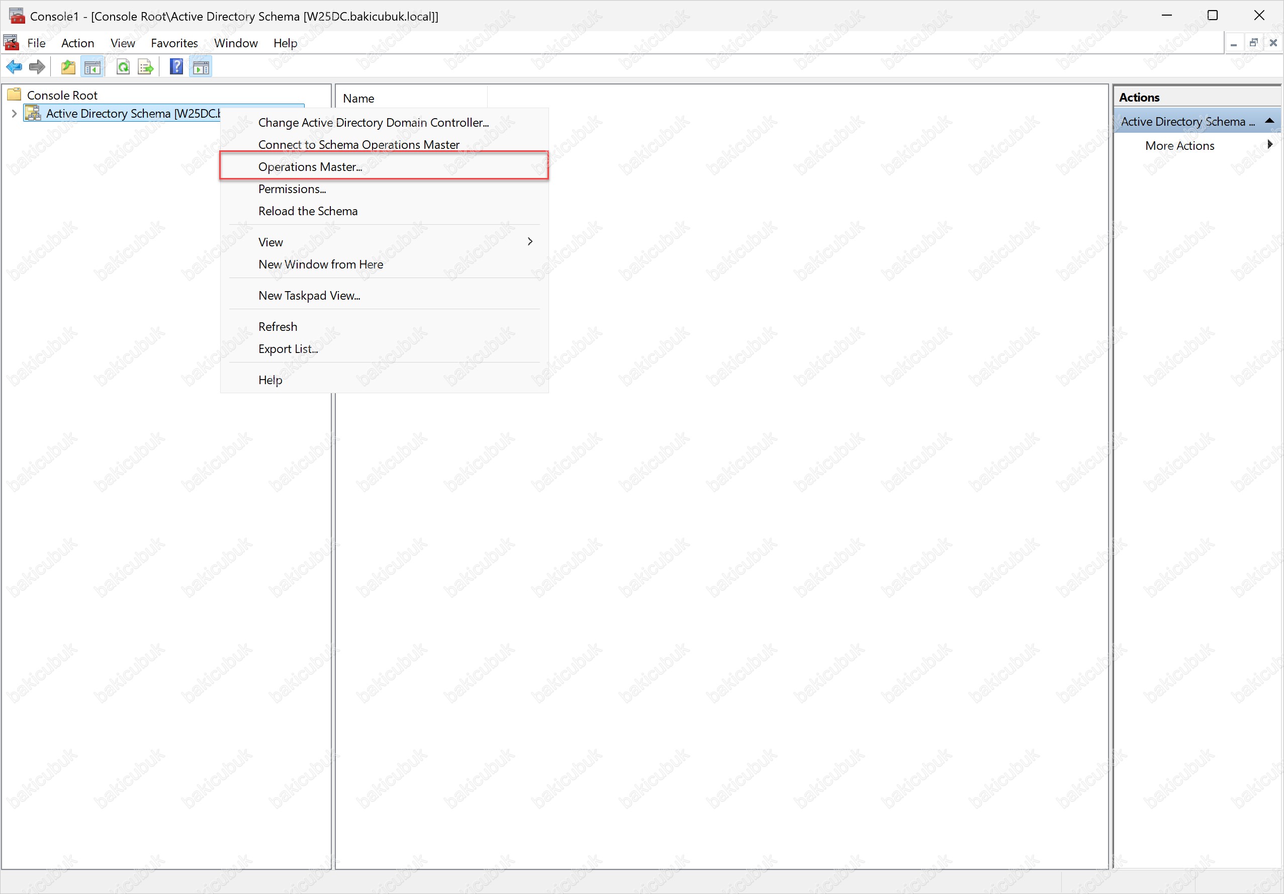This screenshot has width=1284, height=894.
Task: Close the Console1 window
Action: click(1259, 15)
